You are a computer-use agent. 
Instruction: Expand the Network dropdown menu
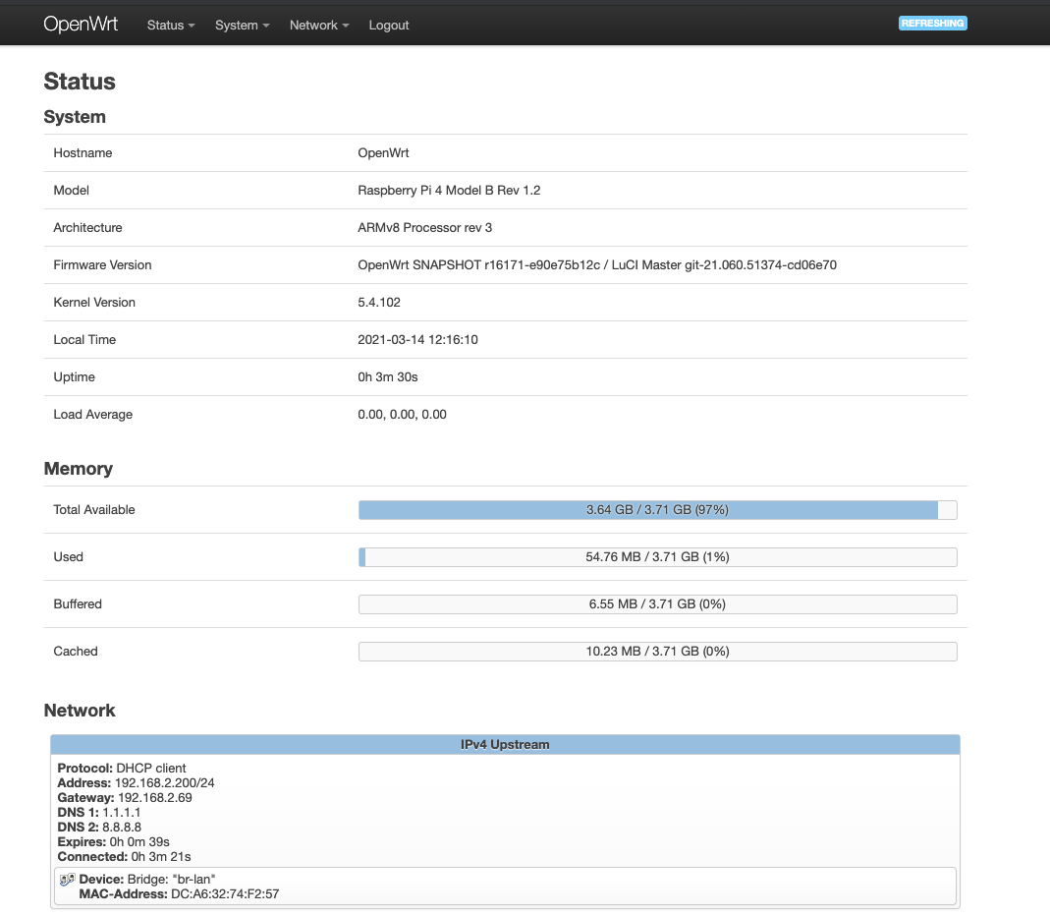click(317, 25)
